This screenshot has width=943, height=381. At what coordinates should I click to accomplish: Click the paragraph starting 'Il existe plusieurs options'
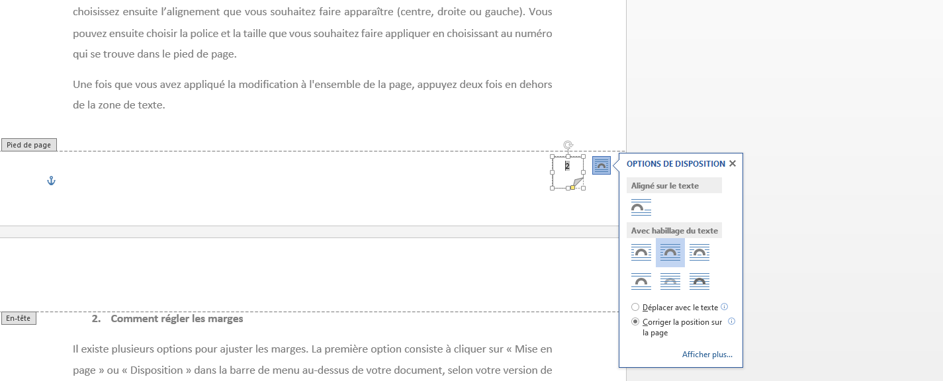pos(312,360)
